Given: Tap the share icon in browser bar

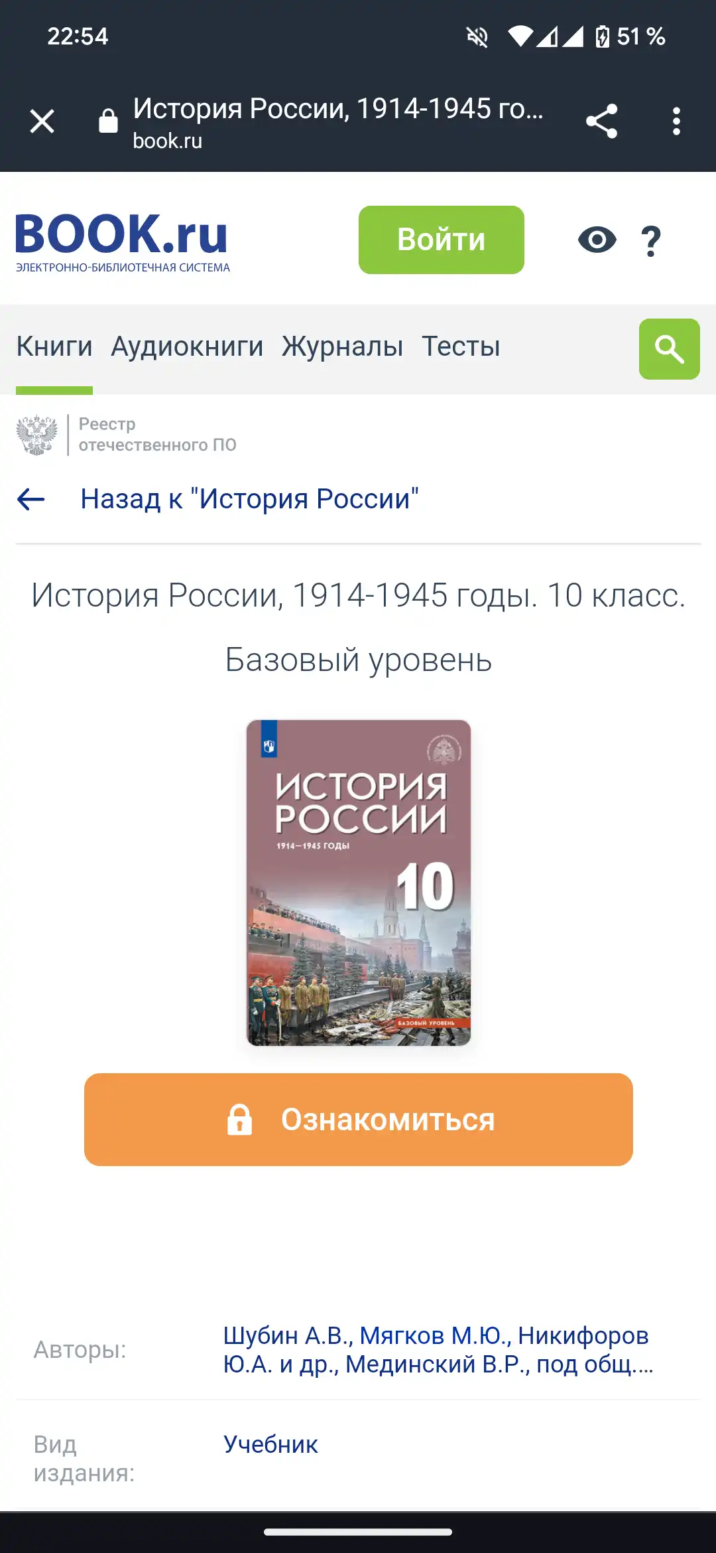Looking at the screenshot, I should [602, 121].
